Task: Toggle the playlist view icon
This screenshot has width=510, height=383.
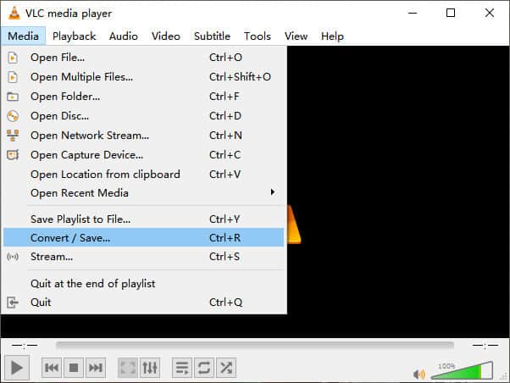Action: tap(182, 368)
